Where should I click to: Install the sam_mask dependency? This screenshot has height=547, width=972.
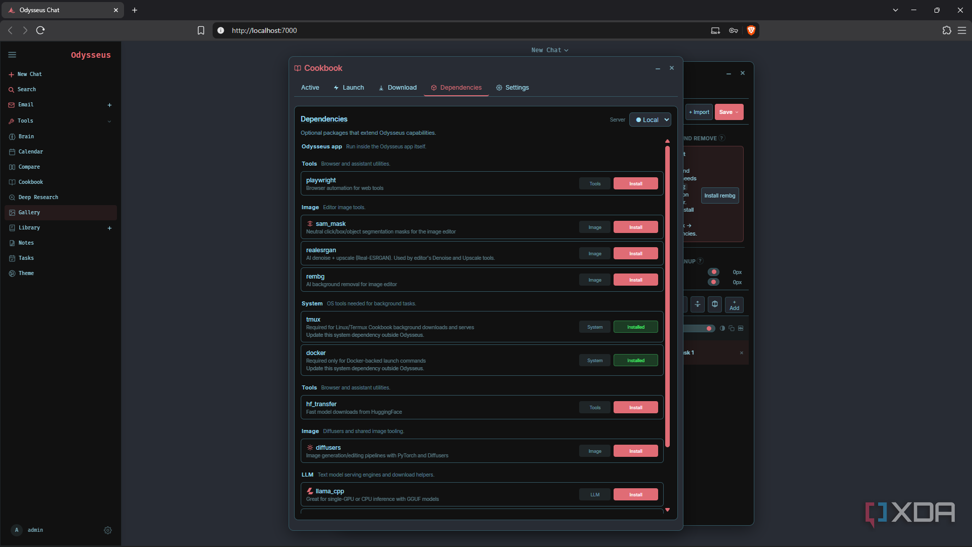coord(636,227)
